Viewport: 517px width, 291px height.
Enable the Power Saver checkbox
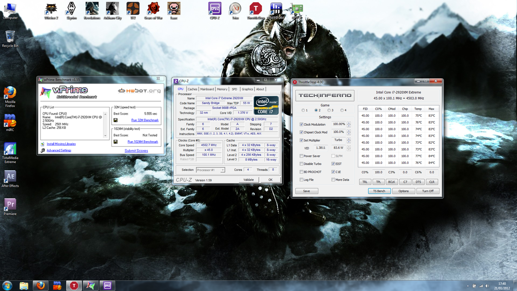coord(301,156)
